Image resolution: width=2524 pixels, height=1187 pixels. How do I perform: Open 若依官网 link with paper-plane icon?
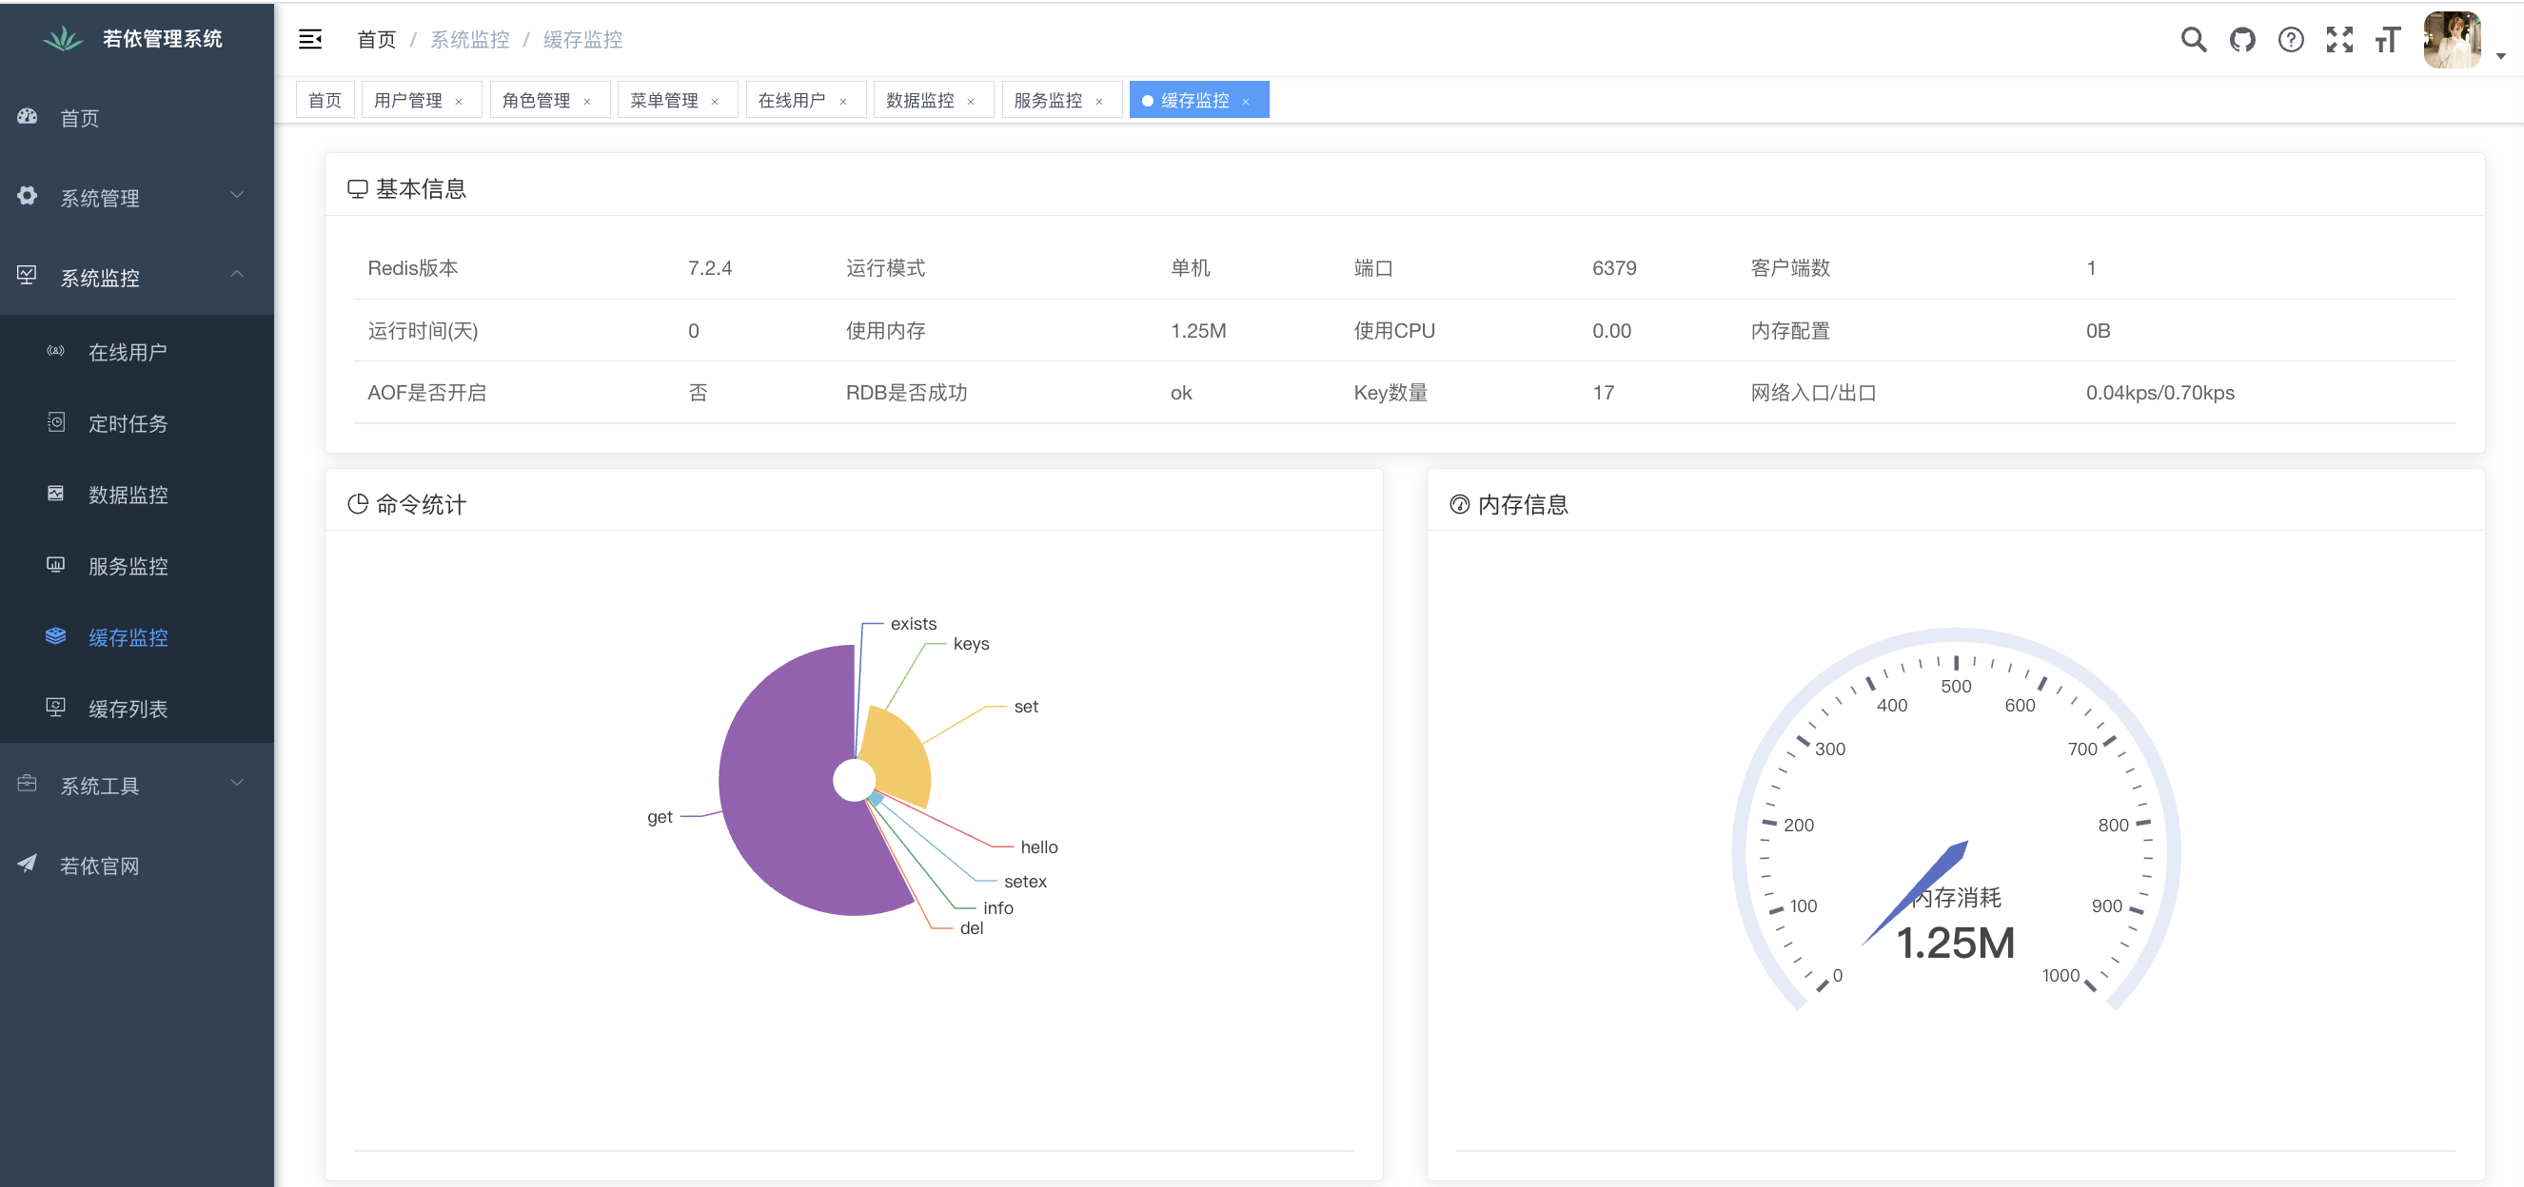coord(98,866)
